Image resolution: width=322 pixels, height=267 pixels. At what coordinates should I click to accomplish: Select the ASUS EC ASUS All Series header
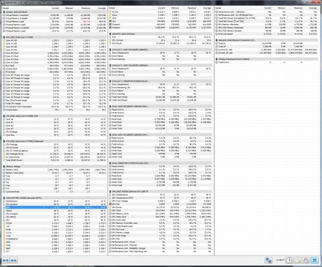click(160, 34)
